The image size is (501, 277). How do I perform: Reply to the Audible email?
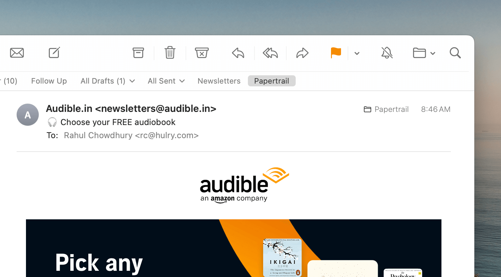pyautogui.click(x=238, y=53)
